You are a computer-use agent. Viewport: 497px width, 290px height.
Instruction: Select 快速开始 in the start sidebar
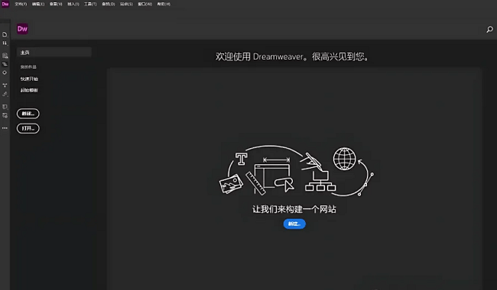(29, 79)
